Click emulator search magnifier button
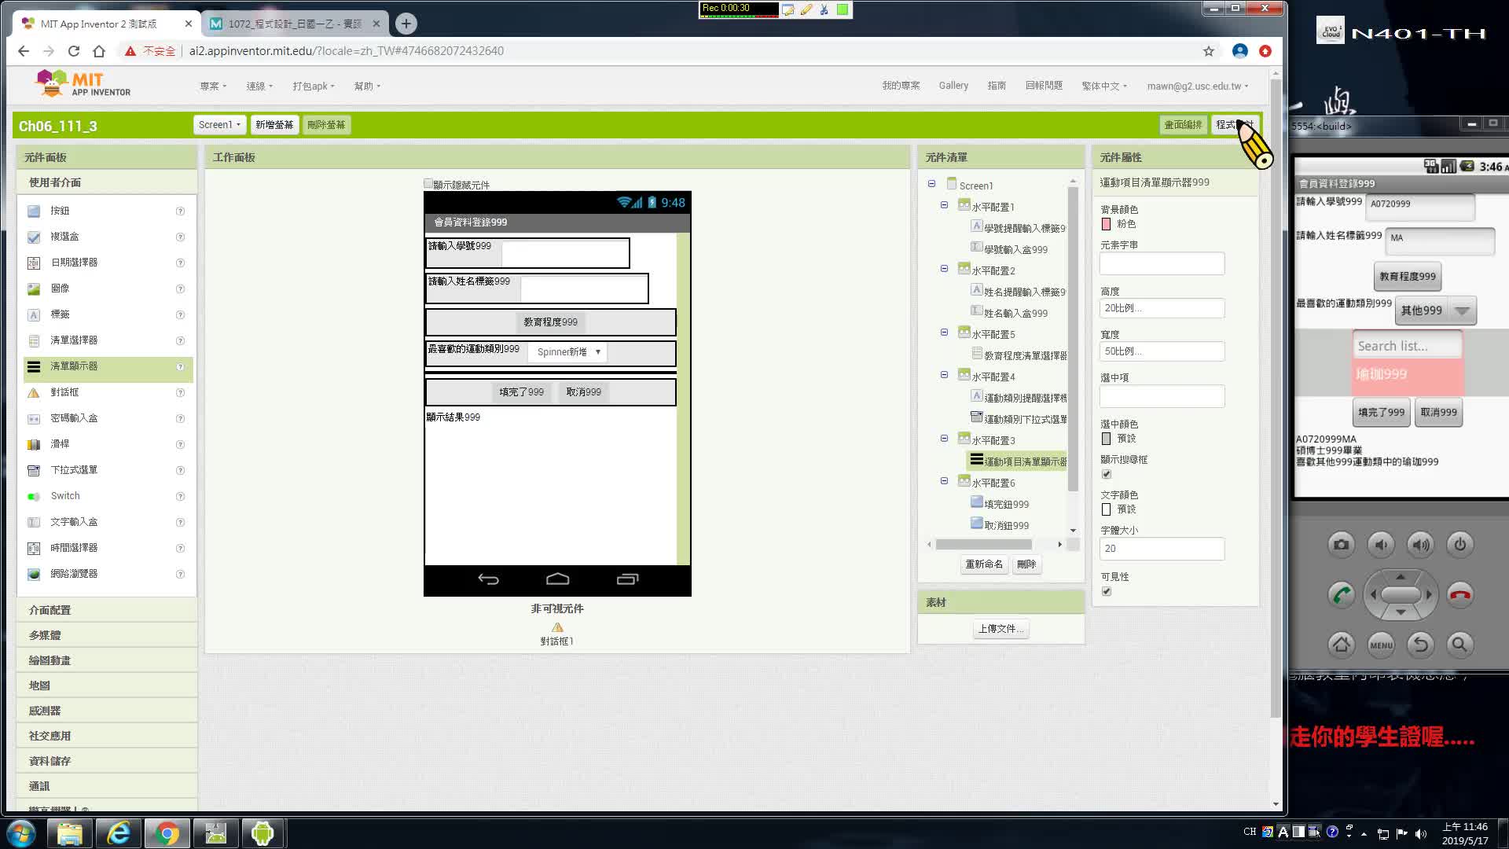Viewport: 1509px width, 849px height. click(x=1459, y=645)
